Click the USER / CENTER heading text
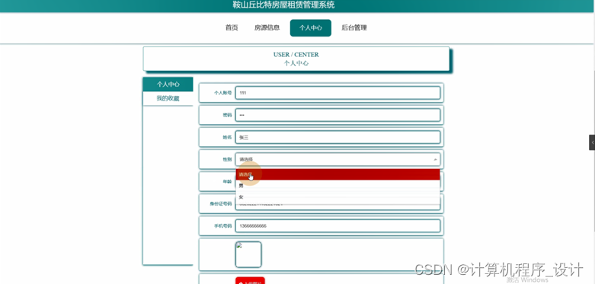Screen dimensions: 595x284 (x=296, y=55)
